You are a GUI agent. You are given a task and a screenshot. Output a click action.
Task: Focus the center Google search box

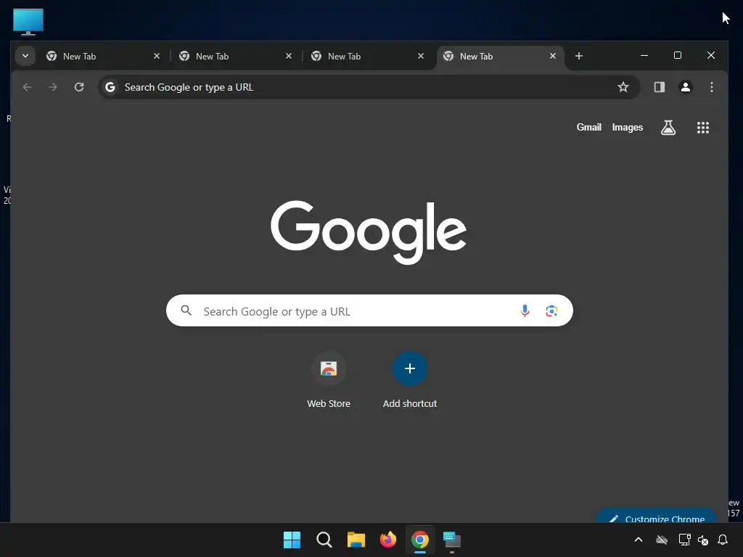click(369, 310)
